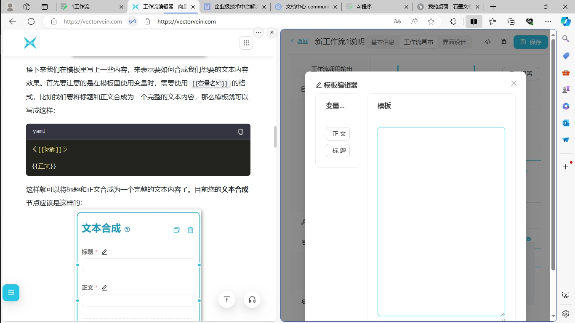575x323 pixels.
Task: Open Edge settings and more menu
Action: point(548,21)
